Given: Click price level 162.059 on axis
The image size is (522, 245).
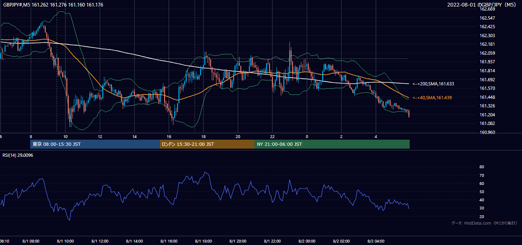Looking at the screenshot, I should [487, 53].
